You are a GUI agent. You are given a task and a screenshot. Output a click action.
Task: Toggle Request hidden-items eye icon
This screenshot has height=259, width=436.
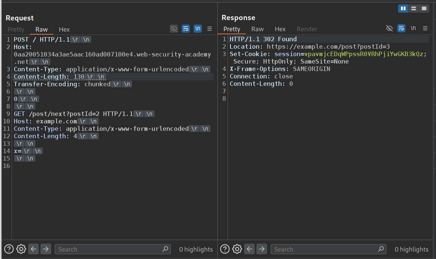(174, 29)
